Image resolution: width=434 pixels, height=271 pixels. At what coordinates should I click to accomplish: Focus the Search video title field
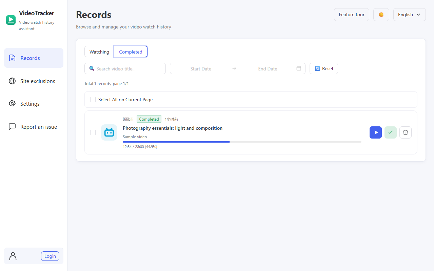coord(125,68)
